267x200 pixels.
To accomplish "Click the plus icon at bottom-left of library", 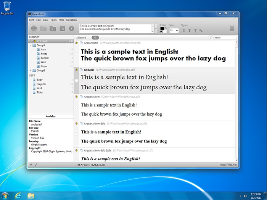I will pyautogui.click(x=31, y=165).
